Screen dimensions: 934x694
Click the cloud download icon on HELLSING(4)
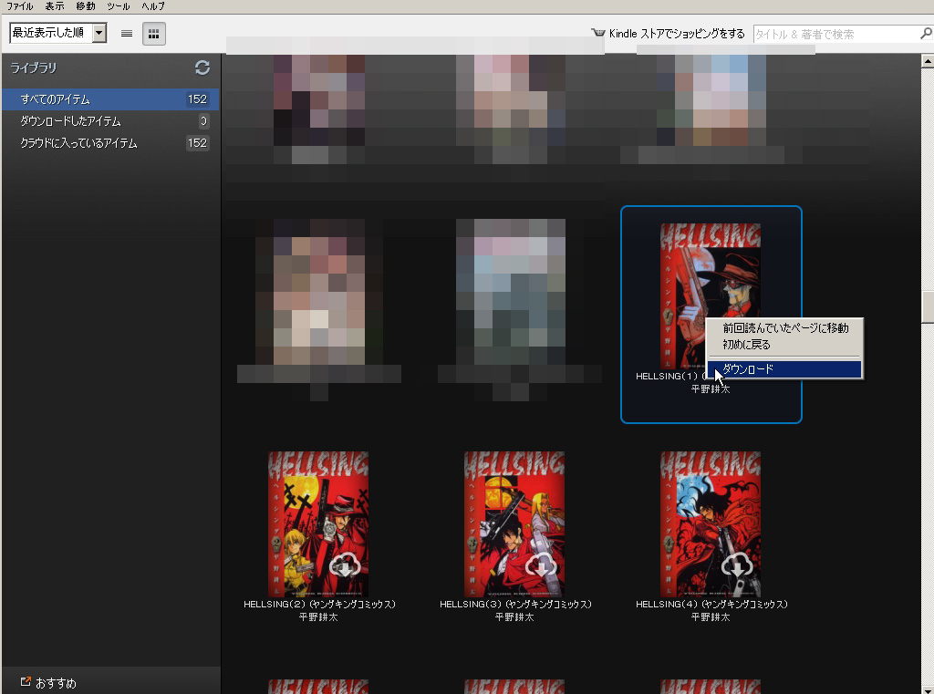[737, 565]
